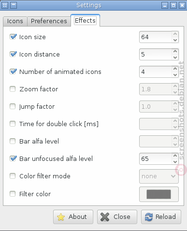Switch to the Icons tab

(x=15, y=21)
